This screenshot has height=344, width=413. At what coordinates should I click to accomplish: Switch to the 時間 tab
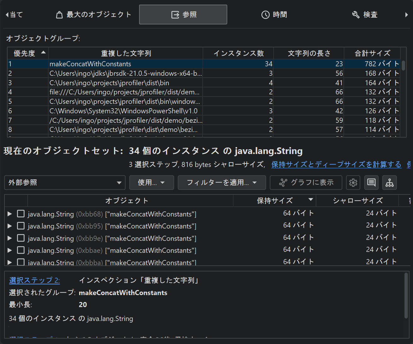274,15
